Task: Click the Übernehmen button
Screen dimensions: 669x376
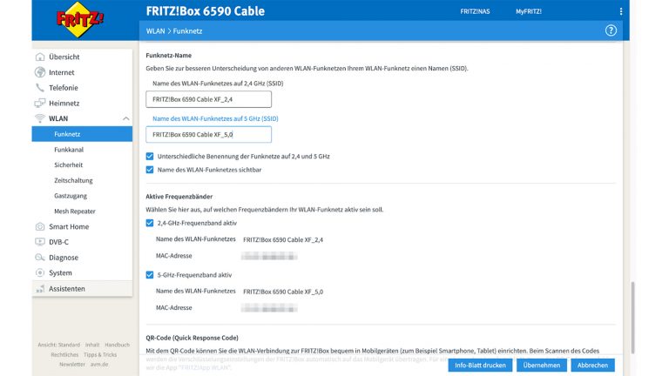Action: (x=542, y=365)
